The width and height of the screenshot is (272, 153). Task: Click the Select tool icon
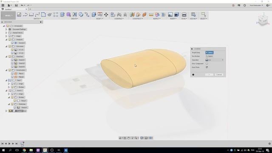pos(204,14)
